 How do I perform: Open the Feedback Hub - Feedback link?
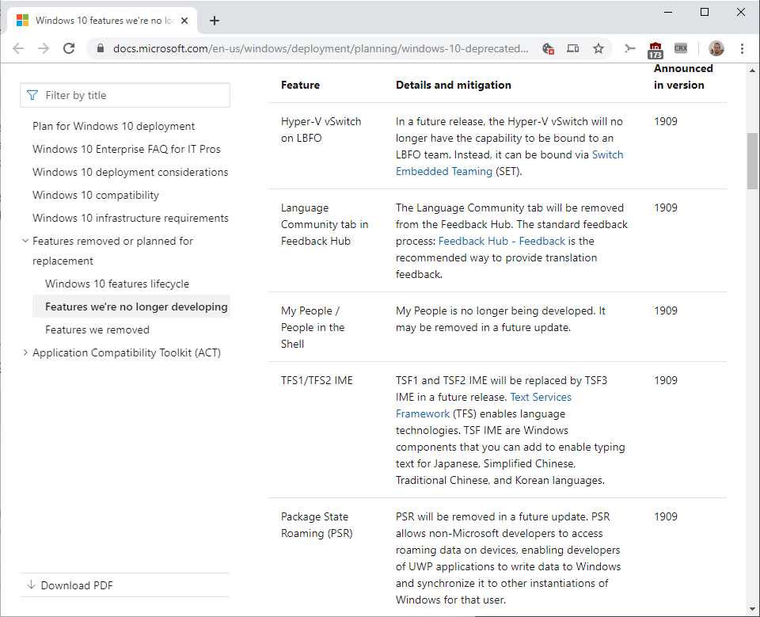point(502,241)
